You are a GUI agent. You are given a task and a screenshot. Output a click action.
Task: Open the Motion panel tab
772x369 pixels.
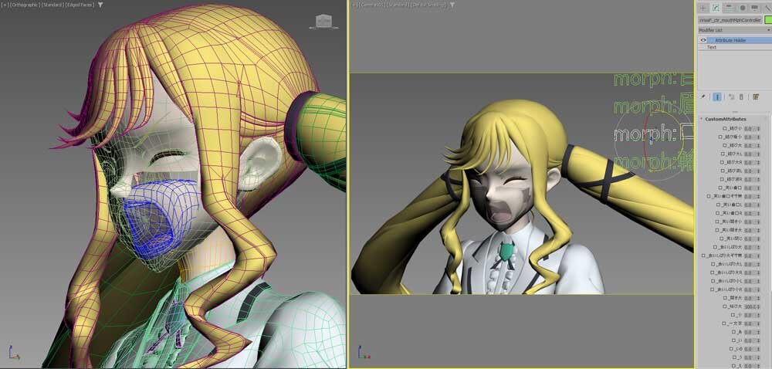click(743, 8)
